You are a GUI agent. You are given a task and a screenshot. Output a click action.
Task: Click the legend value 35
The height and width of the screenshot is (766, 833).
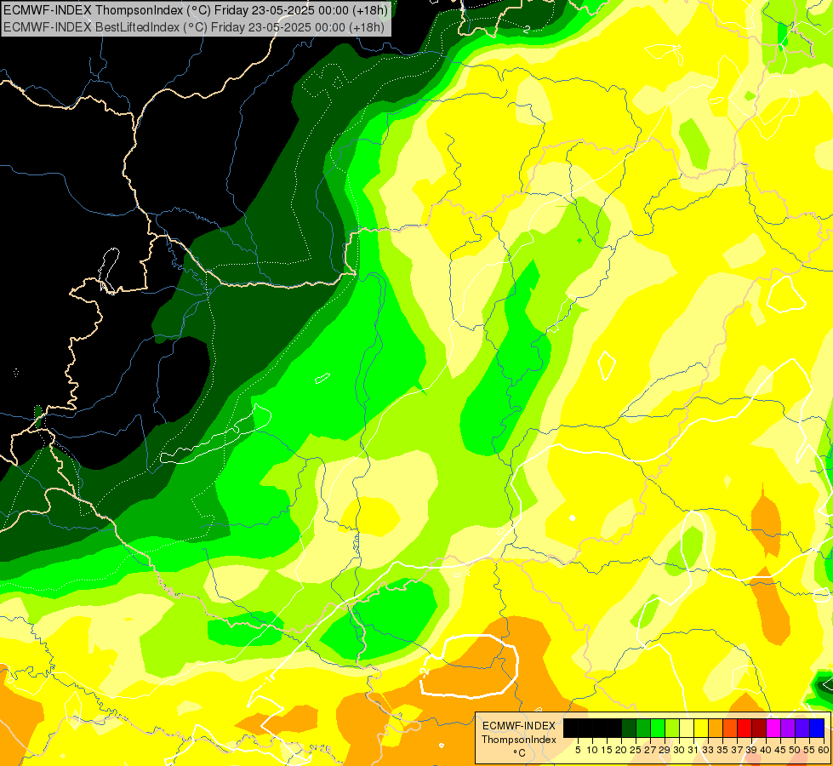pos(722,750)
